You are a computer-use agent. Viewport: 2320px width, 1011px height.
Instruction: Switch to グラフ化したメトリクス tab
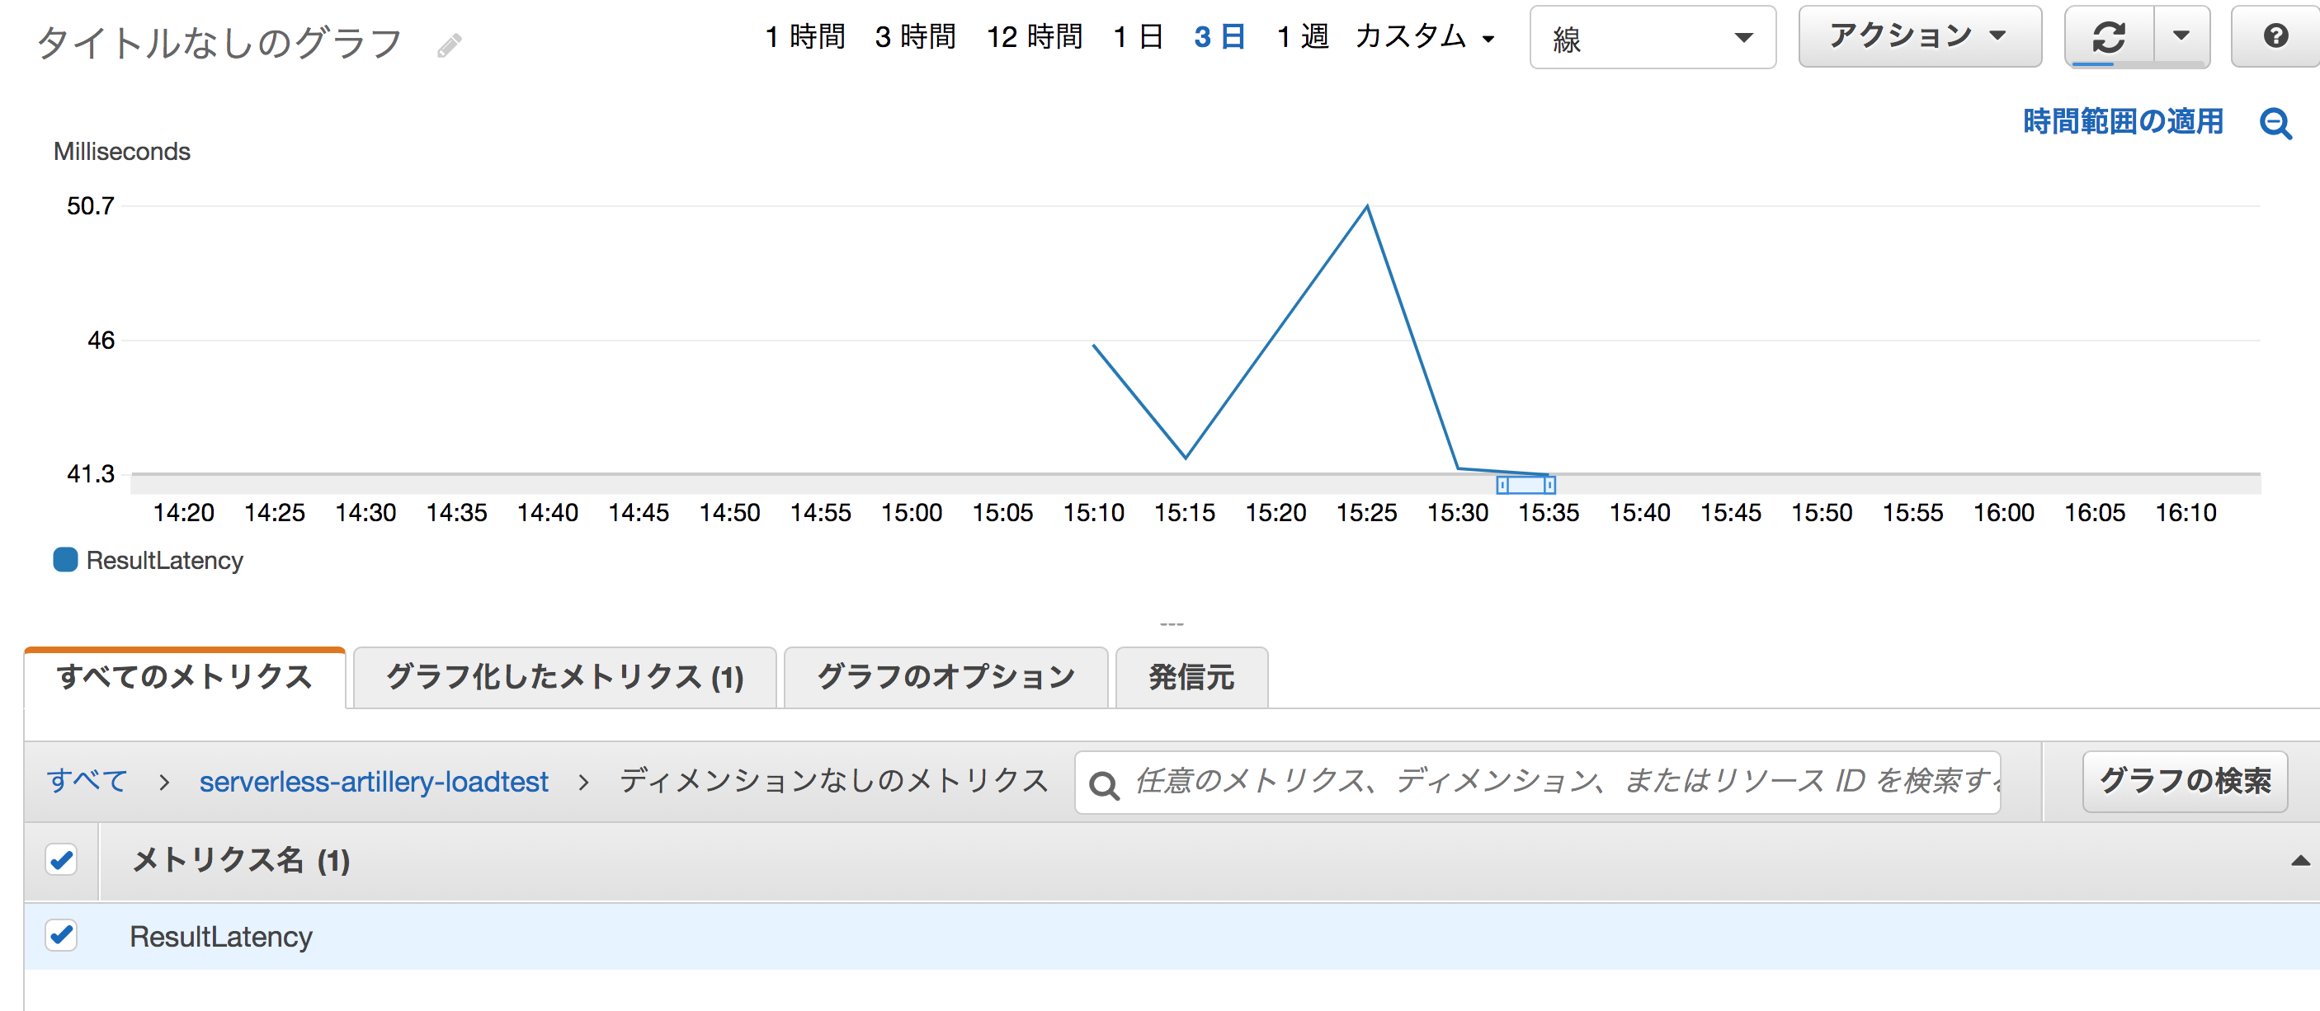[564, 677]
